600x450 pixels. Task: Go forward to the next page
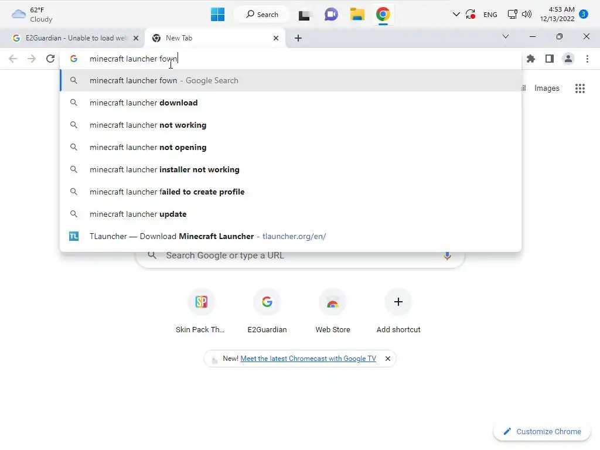pos(32,59)
